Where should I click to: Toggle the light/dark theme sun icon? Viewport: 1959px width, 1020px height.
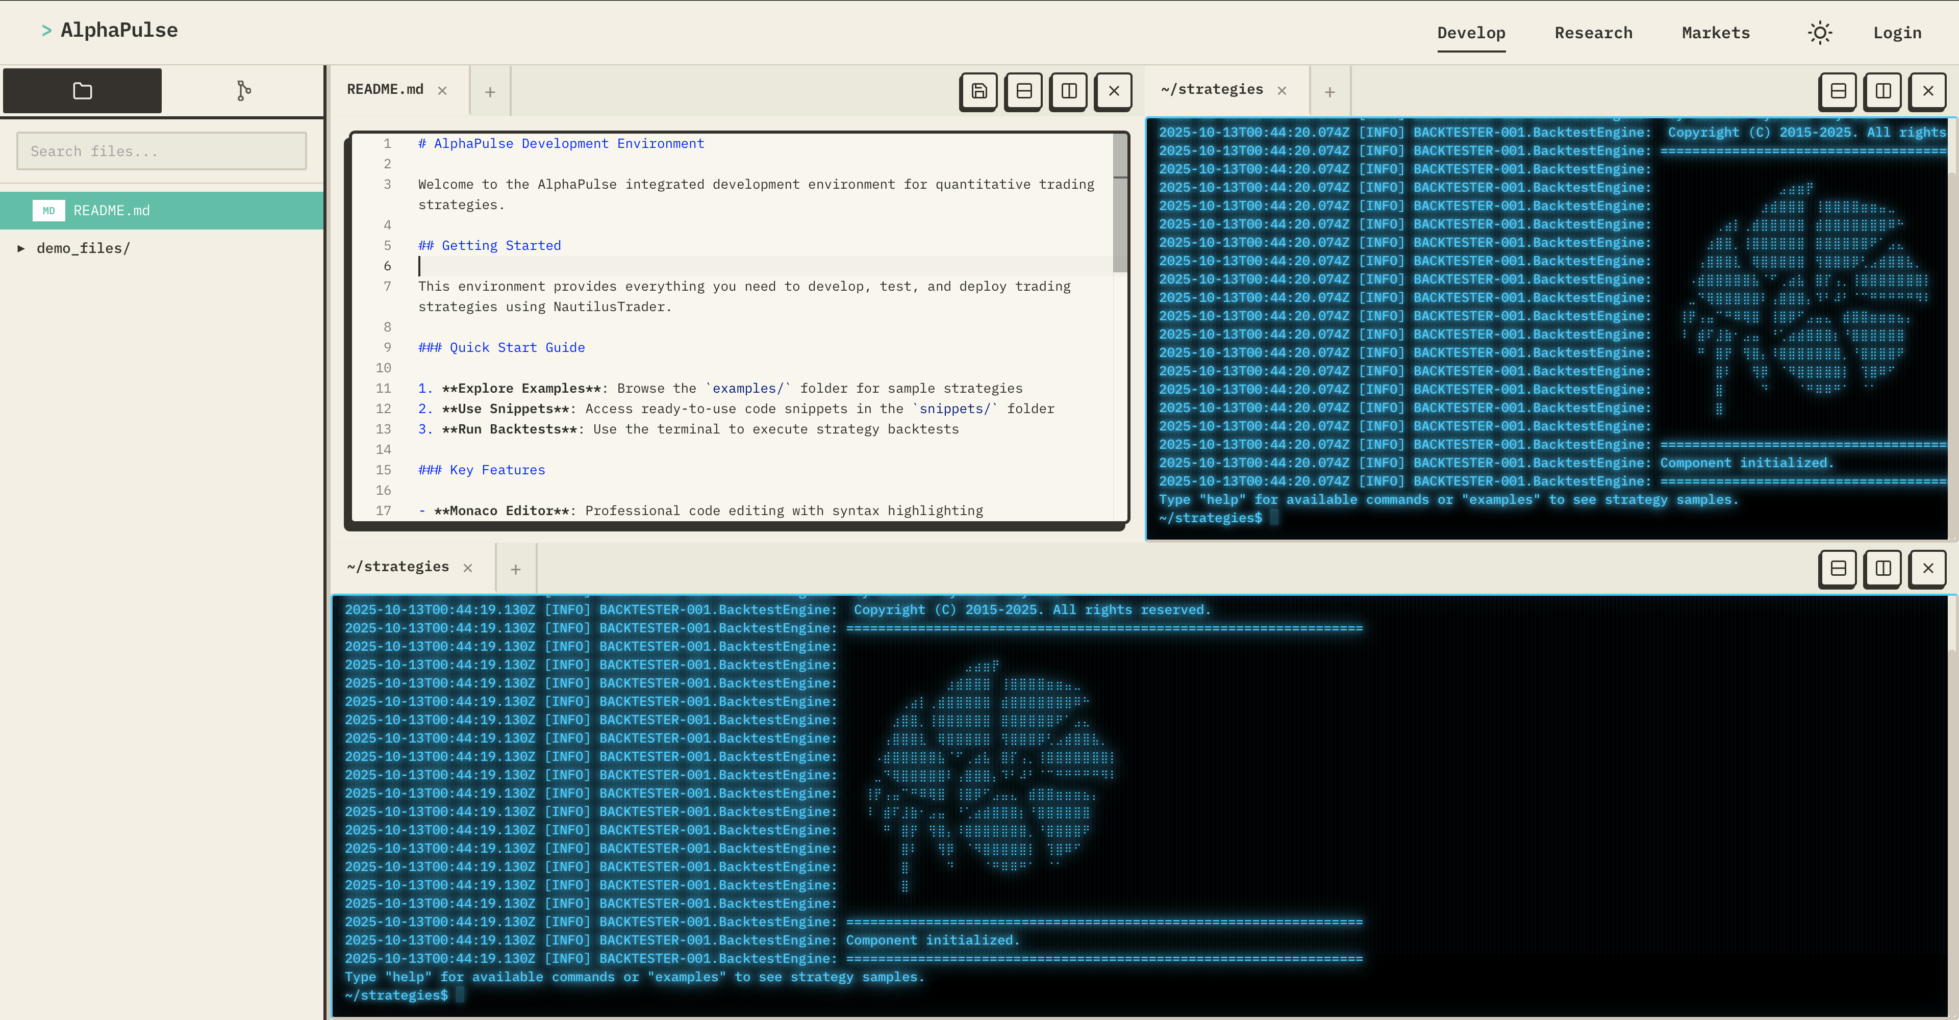(x=1819, y=33)
